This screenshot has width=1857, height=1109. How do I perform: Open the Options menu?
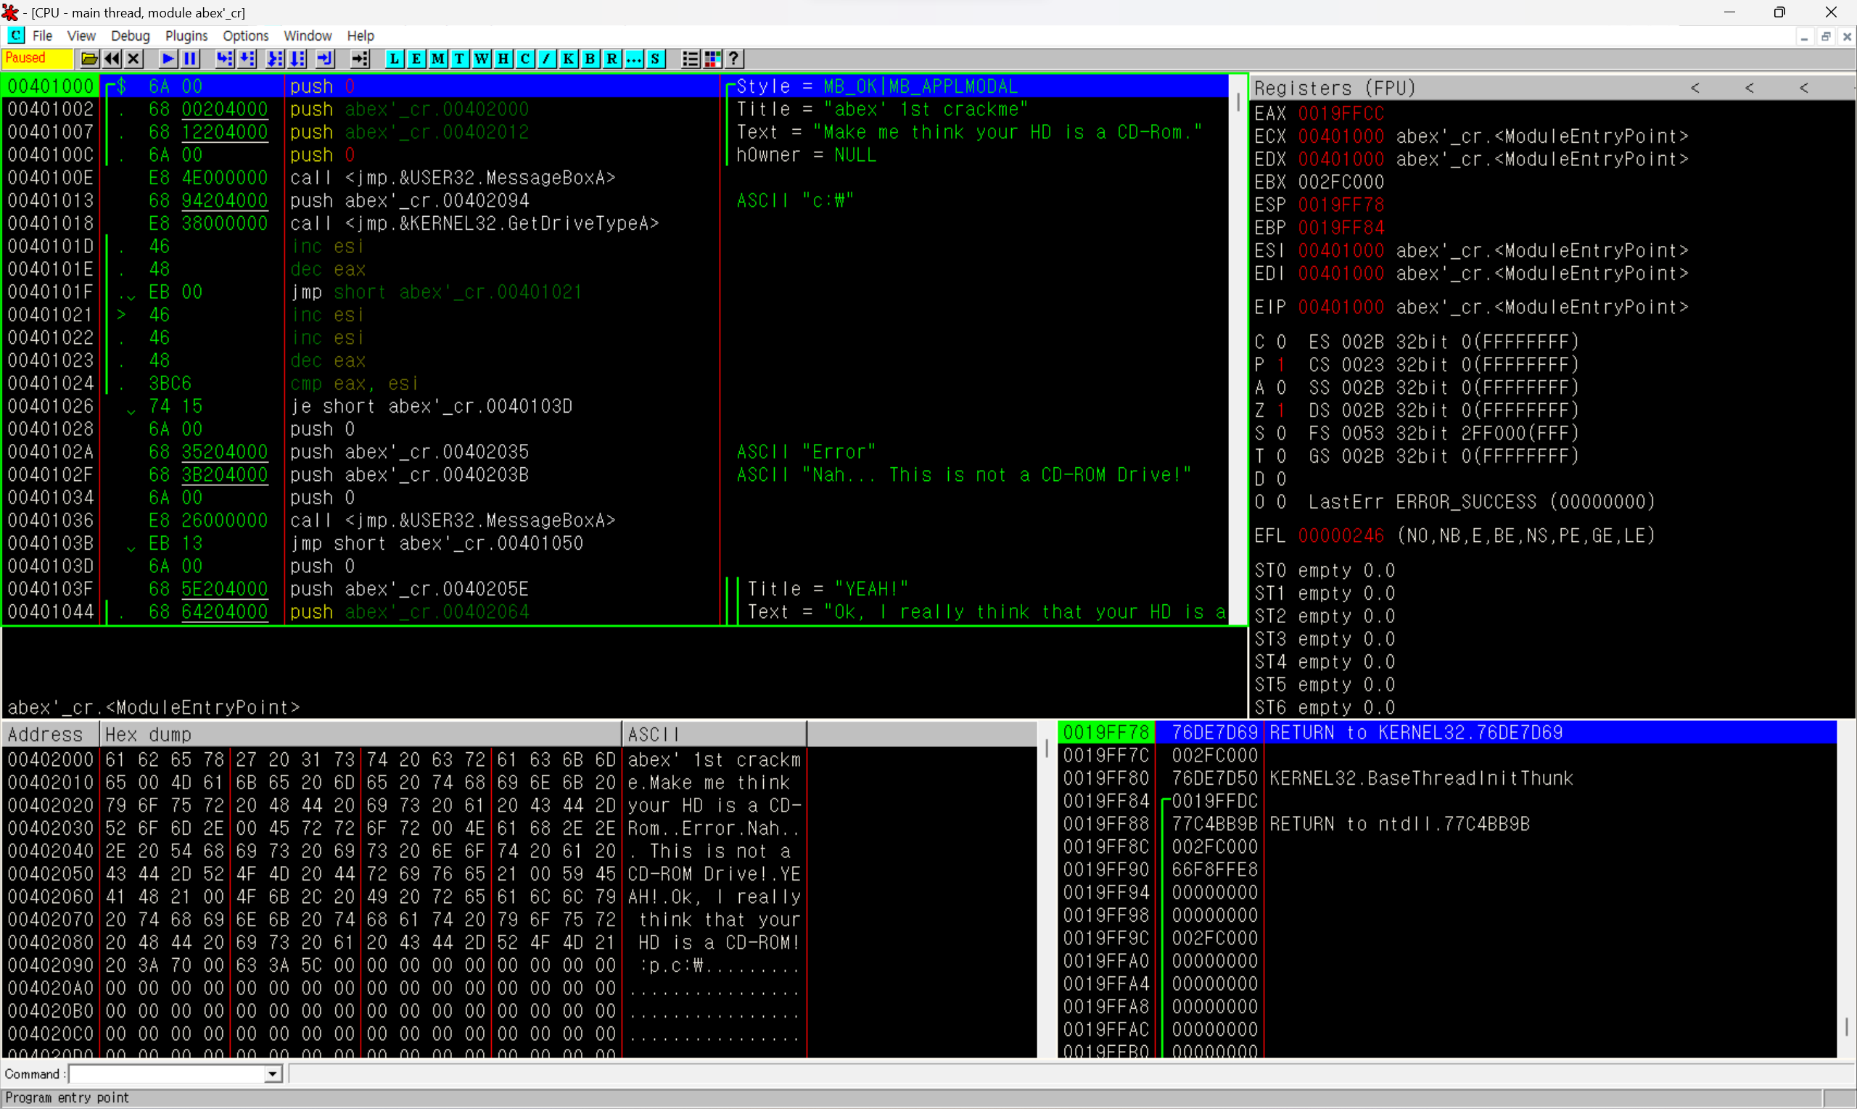[245, 36]
